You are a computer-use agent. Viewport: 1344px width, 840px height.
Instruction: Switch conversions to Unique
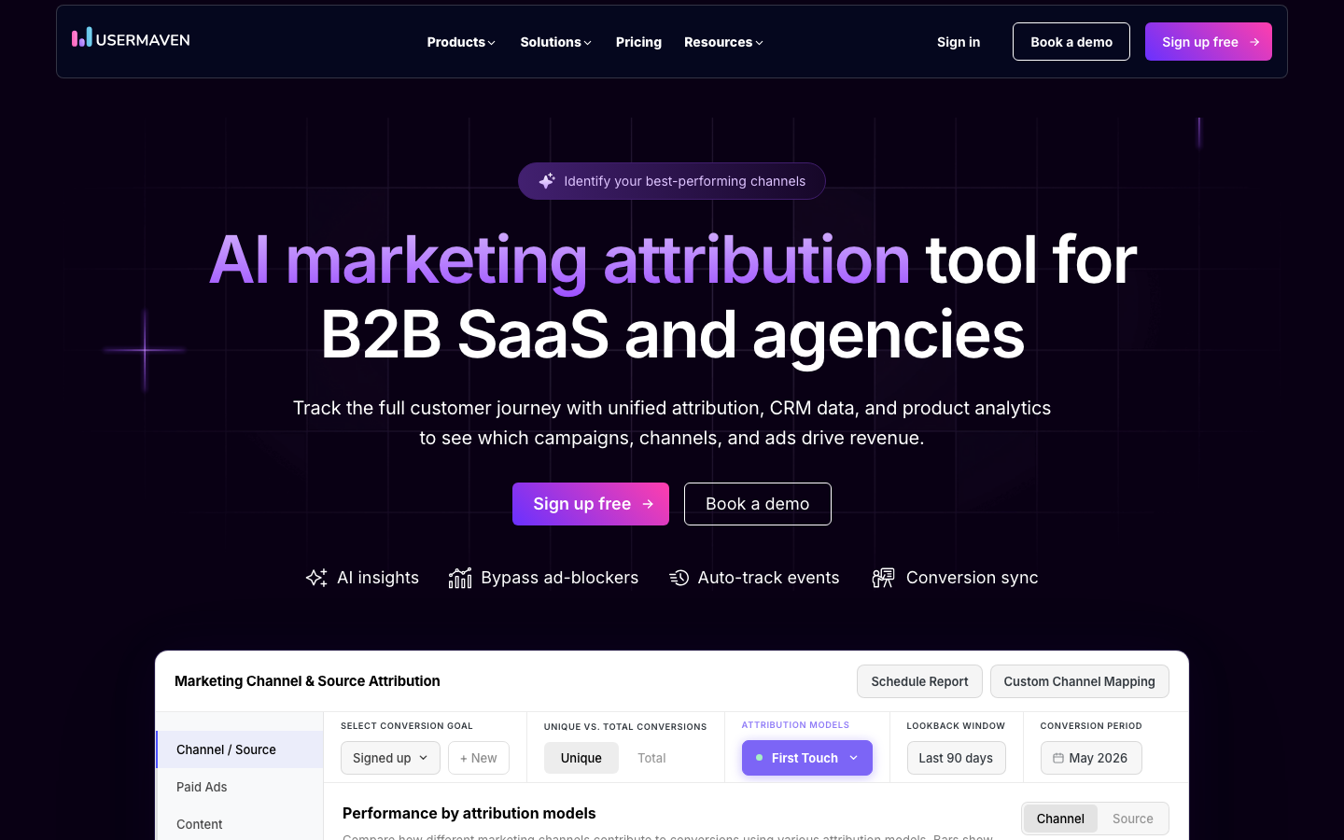581,758
